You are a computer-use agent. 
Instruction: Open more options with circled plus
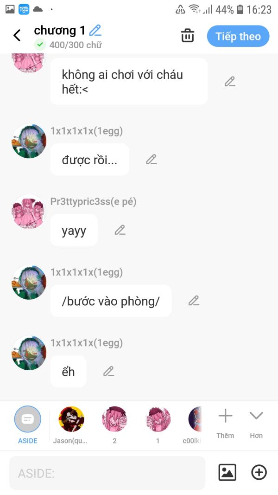[x=259, y=472]
